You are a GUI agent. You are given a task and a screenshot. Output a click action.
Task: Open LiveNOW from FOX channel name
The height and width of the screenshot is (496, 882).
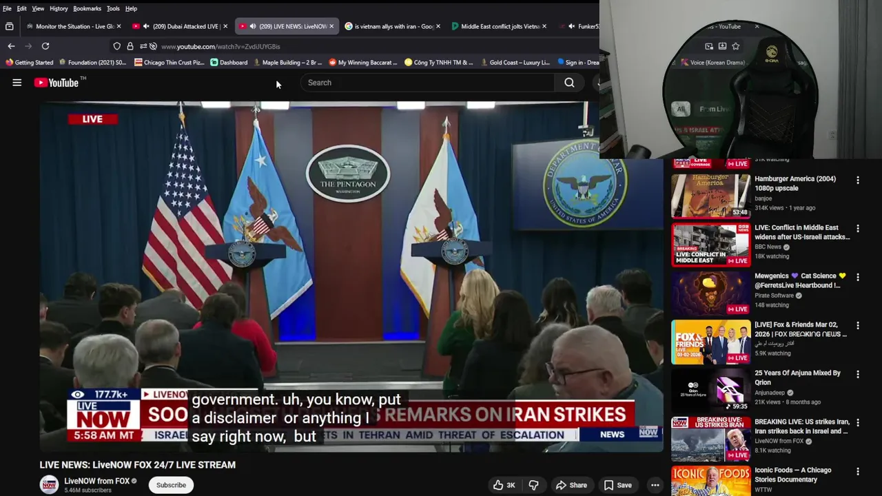coord(97,481)
